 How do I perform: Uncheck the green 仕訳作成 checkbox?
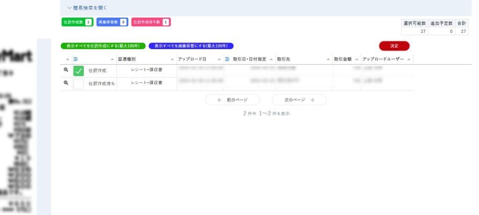click(x=79, y=71)
